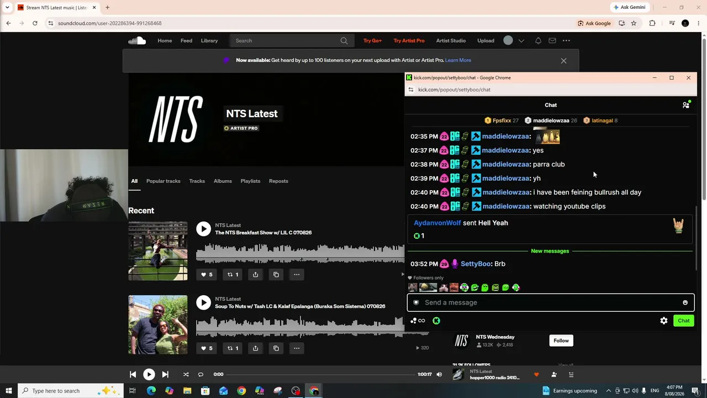Show hidden system tray icons
The width and height of the screenshot is (707, 398).
coord(608,391)
